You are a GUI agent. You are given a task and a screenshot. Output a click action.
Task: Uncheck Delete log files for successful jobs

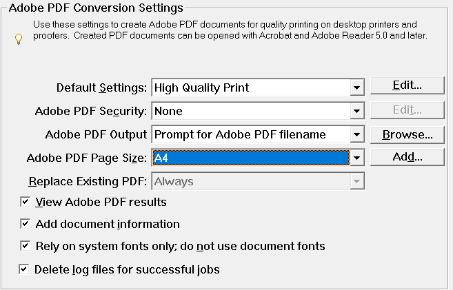[x=26, y=269]
